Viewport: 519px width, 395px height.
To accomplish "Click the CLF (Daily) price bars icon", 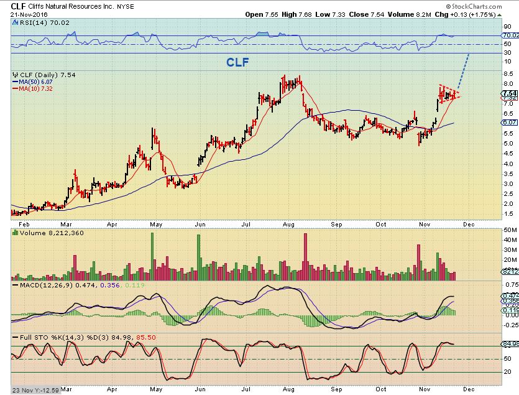I will pos(15,75).
